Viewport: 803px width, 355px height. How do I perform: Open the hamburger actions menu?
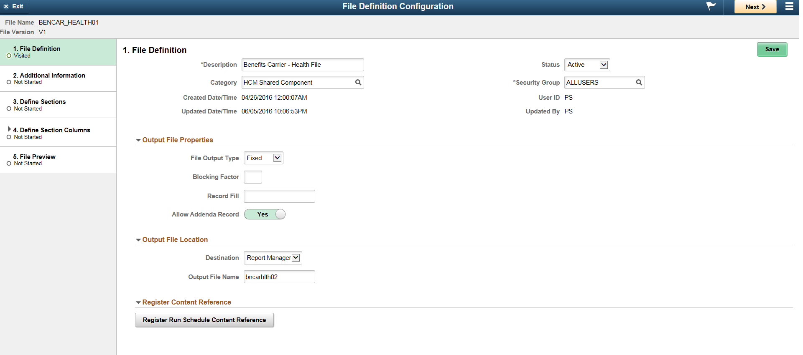pos(789,6)
